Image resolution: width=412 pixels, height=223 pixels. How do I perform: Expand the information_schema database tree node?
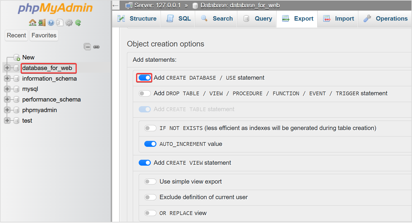click(7, 79)
